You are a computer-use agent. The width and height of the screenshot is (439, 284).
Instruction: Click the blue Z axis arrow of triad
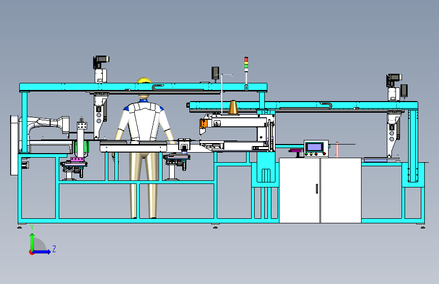42,252
